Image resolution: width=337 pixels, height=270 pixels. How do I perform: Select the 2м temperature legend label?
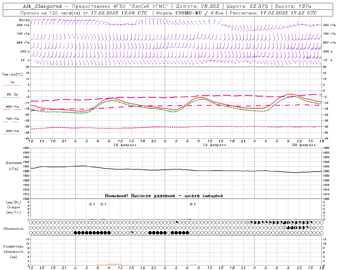coord(12,82)
